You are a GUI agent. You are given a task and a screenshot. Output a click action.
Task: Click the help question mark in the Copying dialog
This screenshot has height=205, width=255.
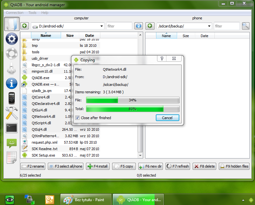(x=162, y=58)
